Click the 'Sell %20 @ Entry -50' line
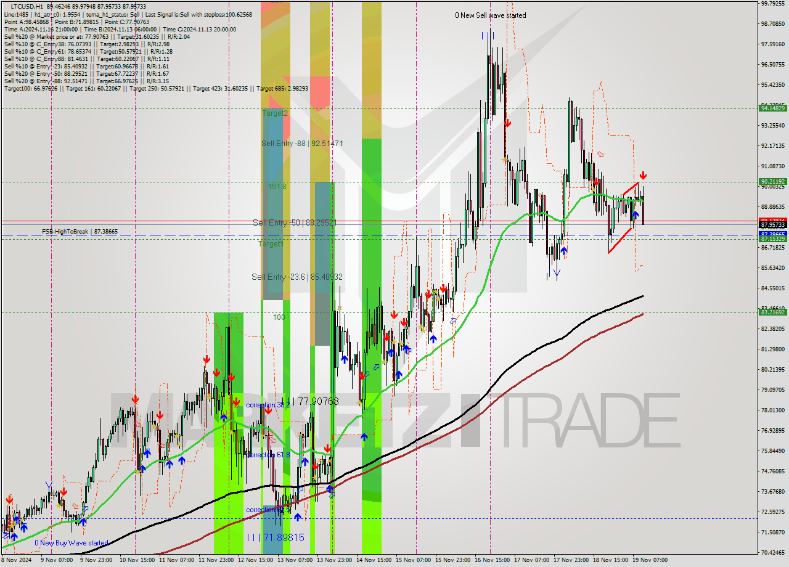Viewport: 789px width, 567px height. tap(86, 73)
